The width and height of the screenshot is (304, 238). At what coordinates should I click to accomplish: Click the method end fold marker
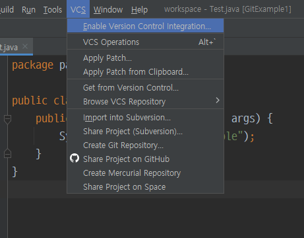pos(7,153)
